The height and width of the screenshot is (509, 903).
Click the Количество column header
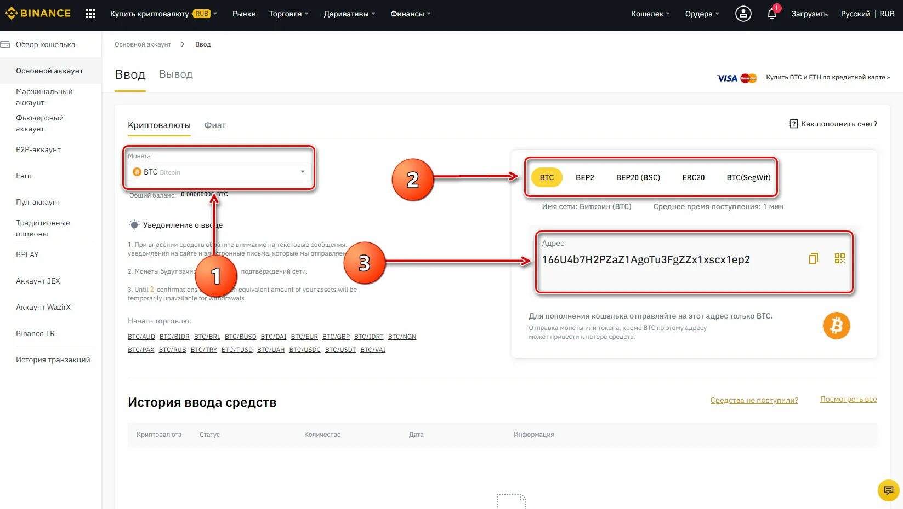tap(322, 435)
